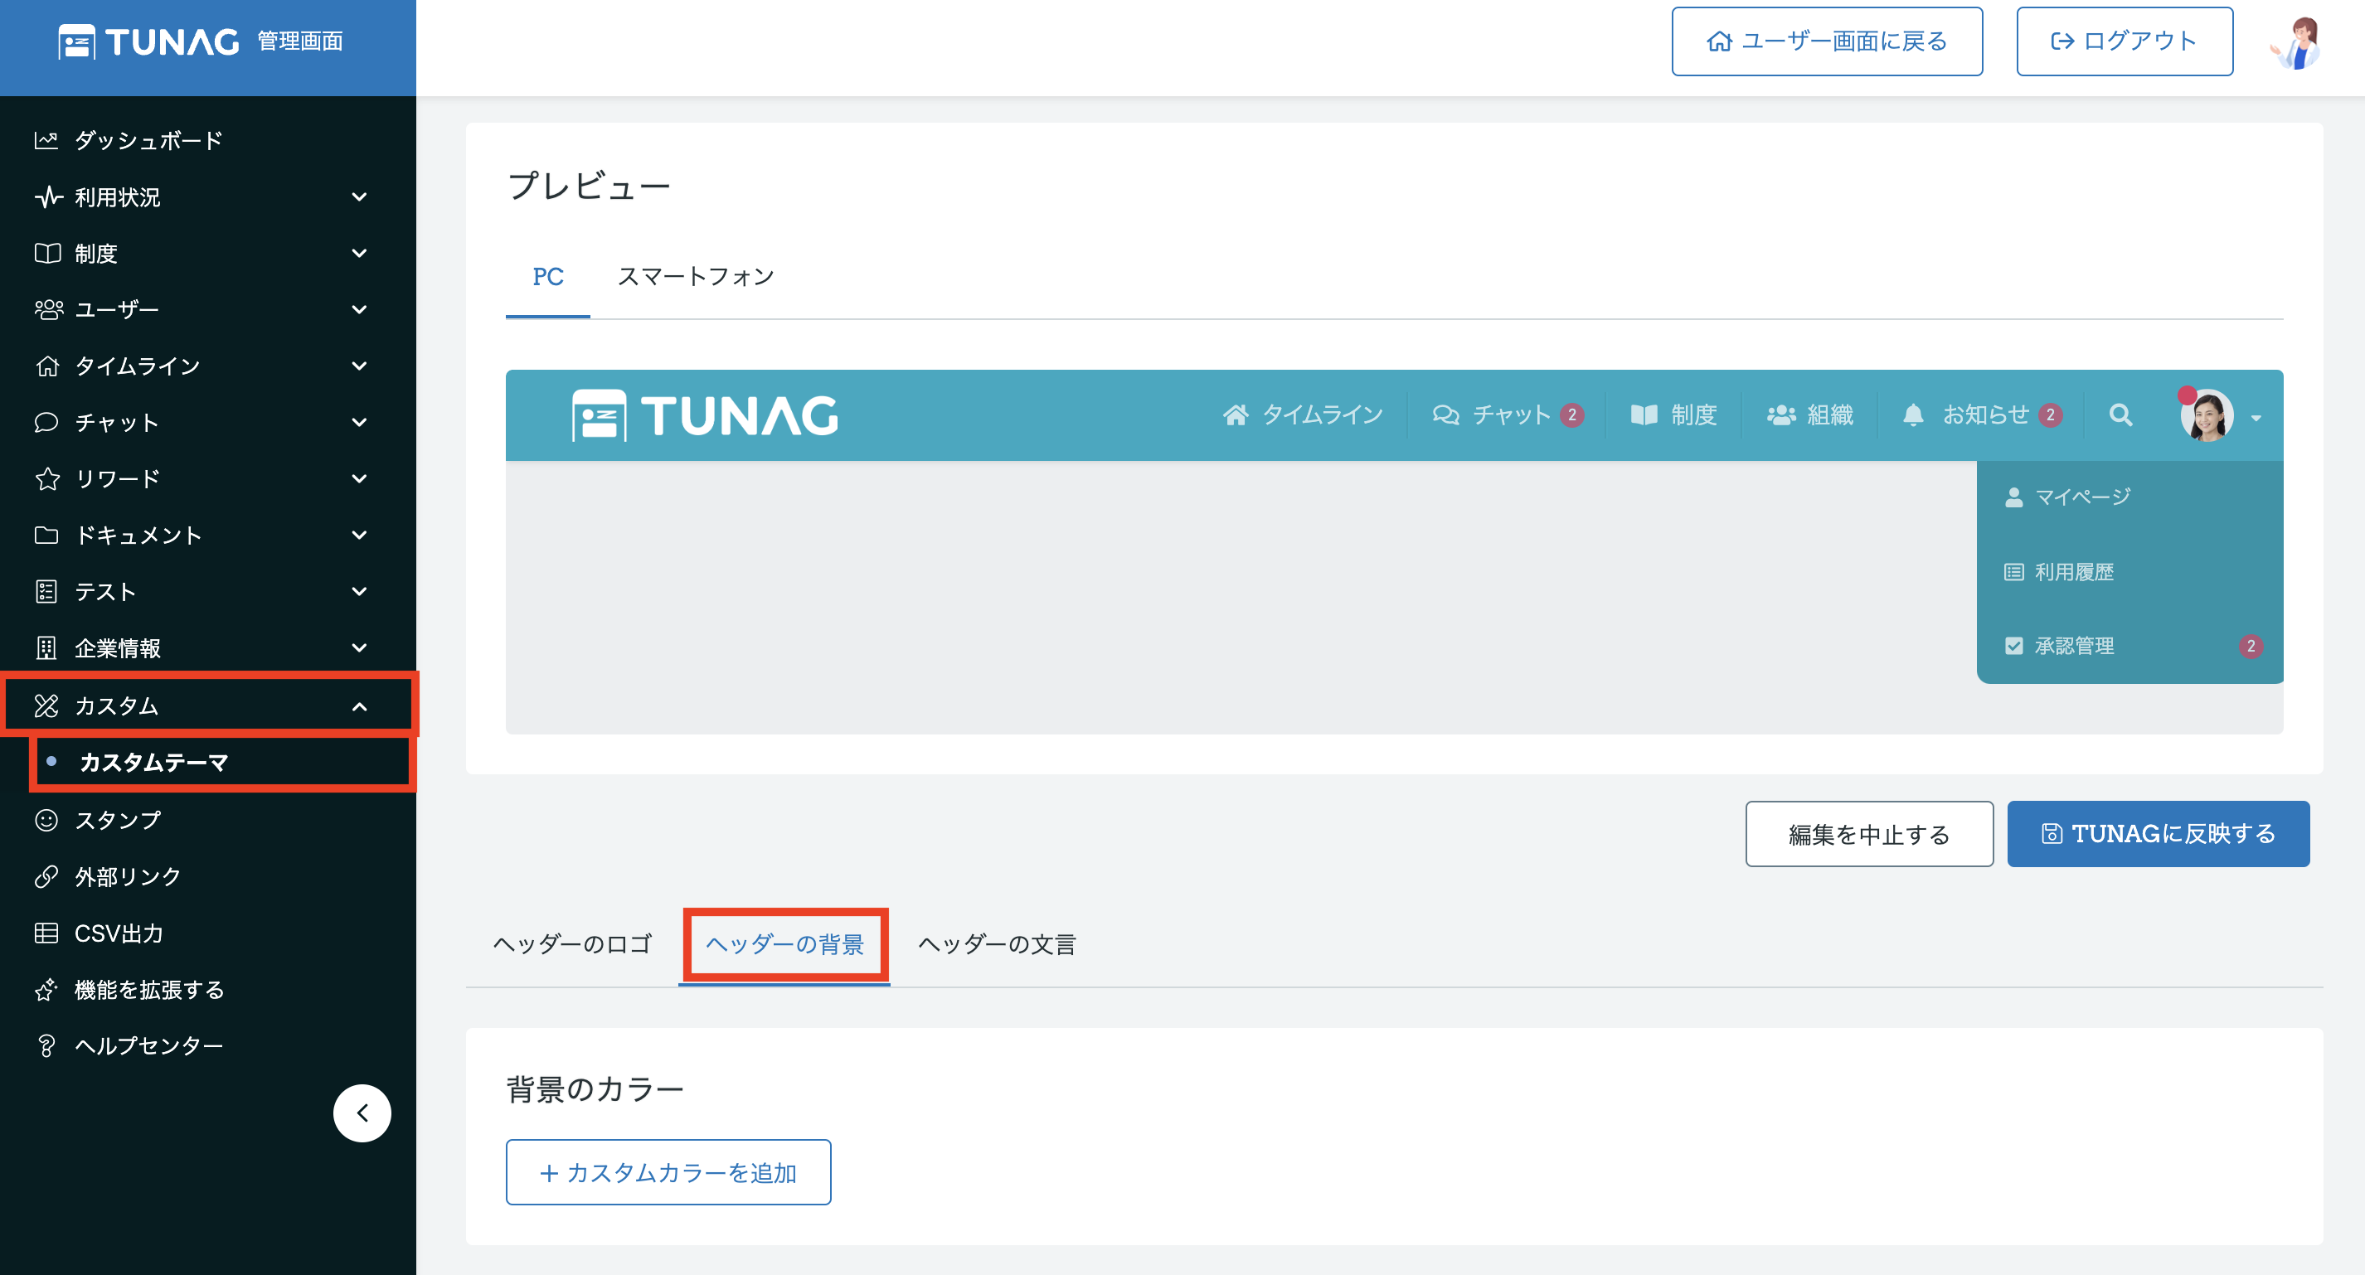This screenshot has height=1275, width=2365.
Task: Click TUNAGに反映する button
Action: coord(2159,835)
